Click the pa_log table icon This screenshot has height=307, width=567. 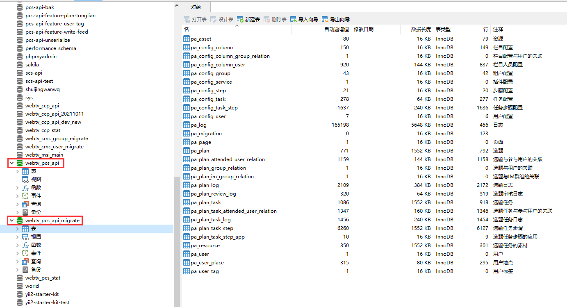coord(187,125)
